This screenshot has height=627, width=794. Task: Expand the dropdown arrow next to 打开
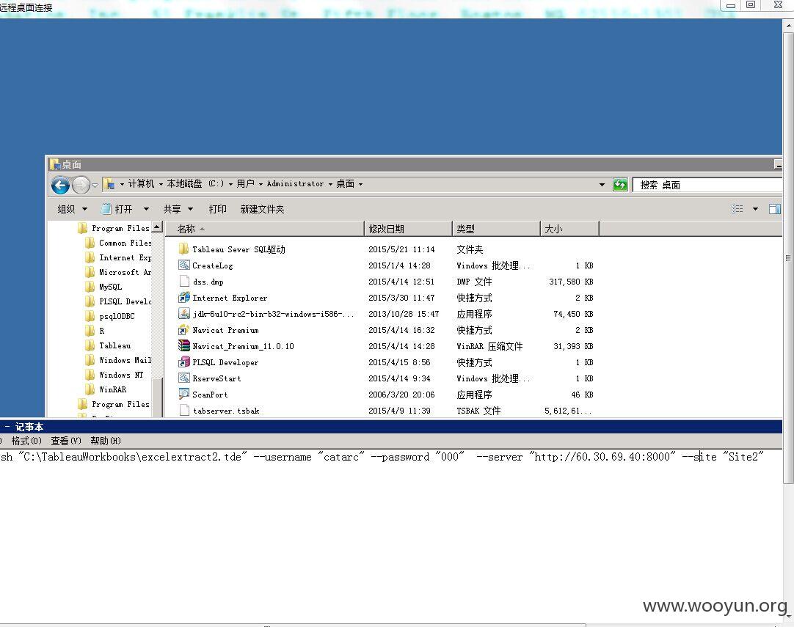[146, 209]
